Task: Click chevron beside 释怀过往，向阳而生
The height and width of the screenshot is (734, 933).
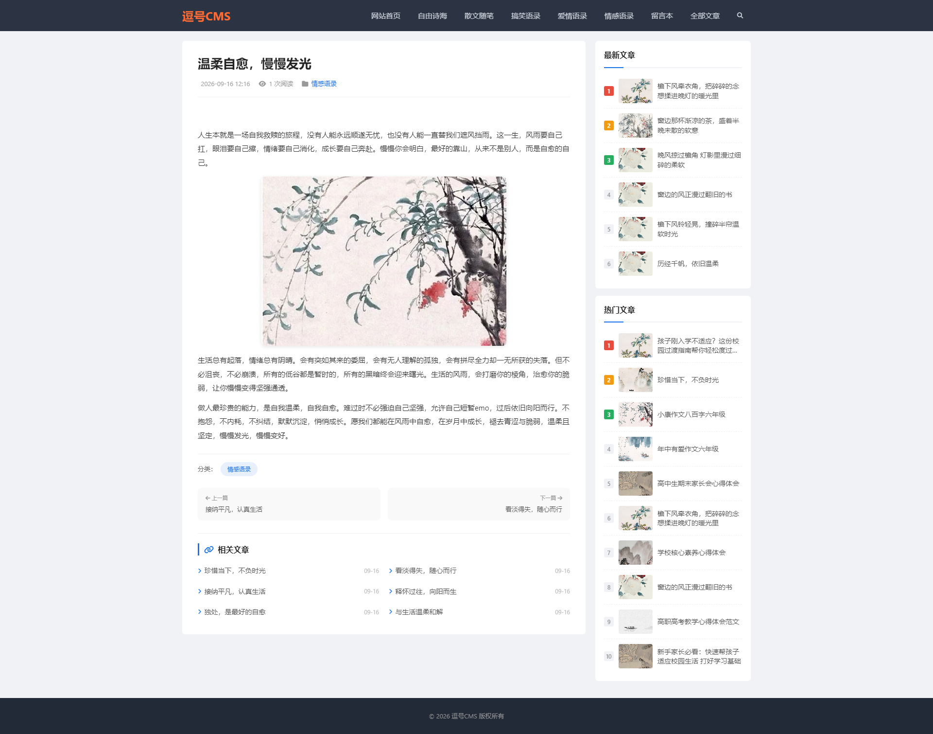Action: click(x=391, y=591)
